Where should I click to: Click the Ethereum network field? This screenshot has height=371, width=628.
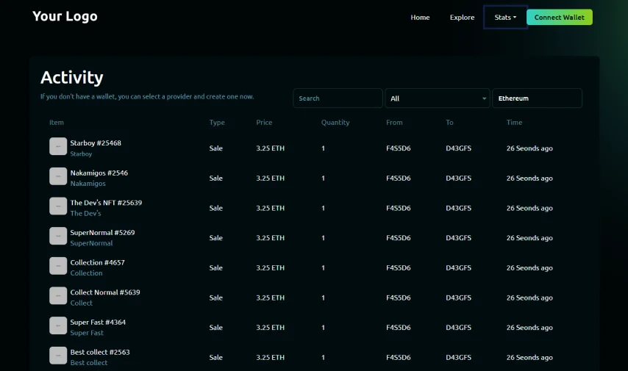tap(537, 98)
